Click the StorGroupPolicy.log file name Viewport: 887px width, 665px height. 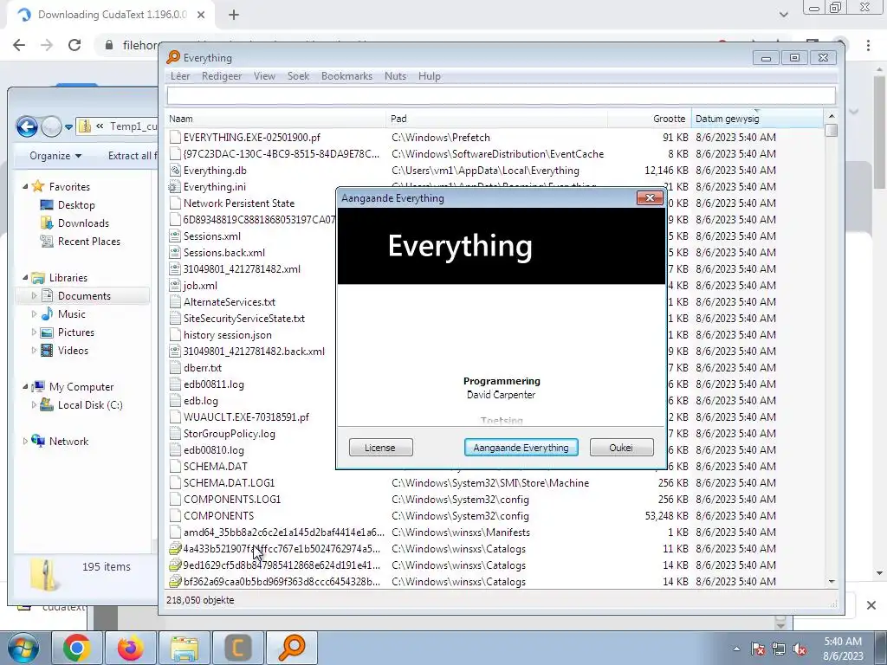tap(229, 434)
